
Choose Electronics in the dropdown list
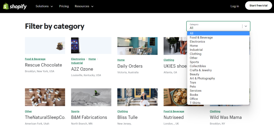point(197,42)
